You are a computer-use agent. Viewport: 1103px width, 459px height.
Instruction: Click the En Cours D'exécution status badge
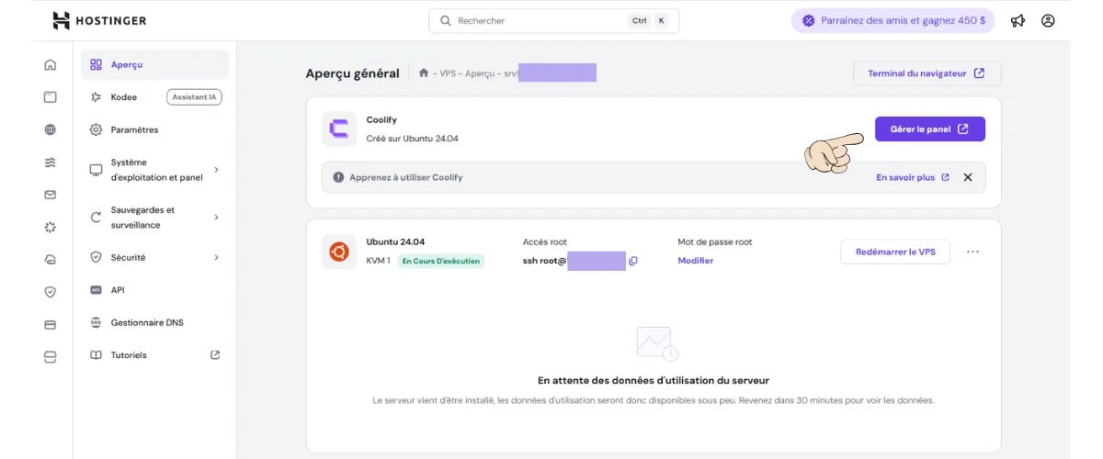click(x=440, y=261)
